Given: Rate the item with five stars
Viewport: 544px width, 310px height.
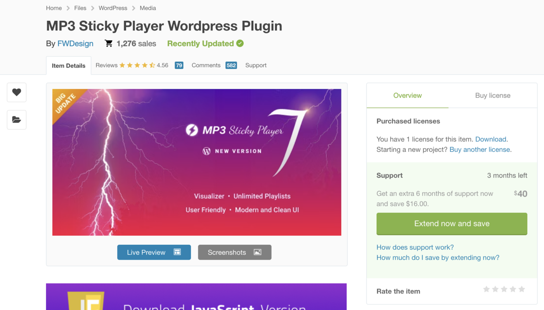Looking at the screenshot, I should tap(522, 289).
